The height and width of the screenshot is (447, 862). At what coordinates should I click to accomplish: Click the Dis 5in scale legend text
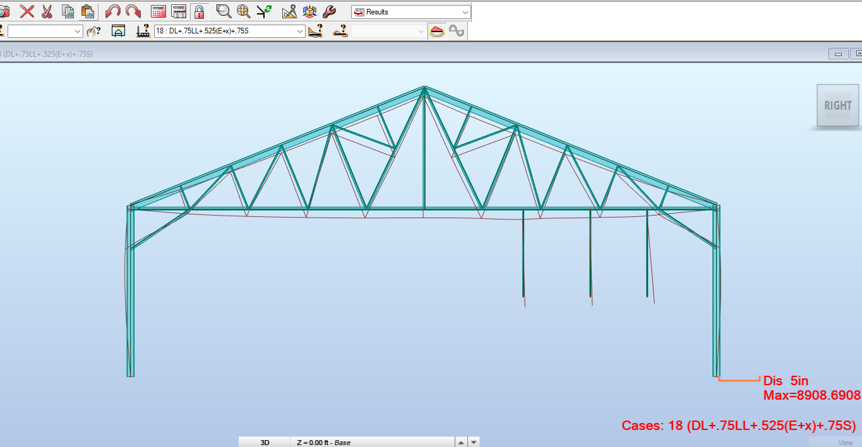(x=786, y=381)
